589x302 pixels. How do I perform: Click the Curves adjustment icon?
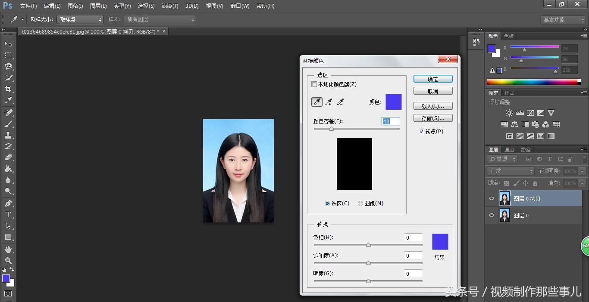tap(530, 113)
